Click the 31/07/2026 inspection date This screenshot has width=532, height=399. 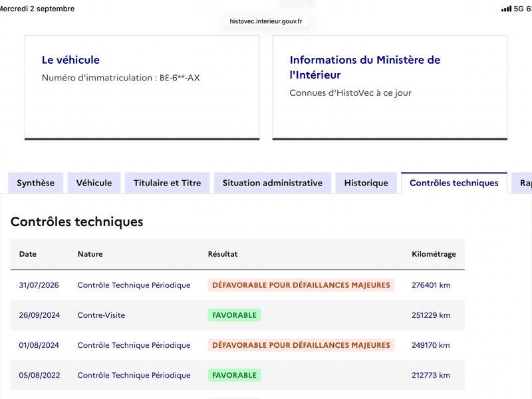pyautogui.click(x=39, y=285)
